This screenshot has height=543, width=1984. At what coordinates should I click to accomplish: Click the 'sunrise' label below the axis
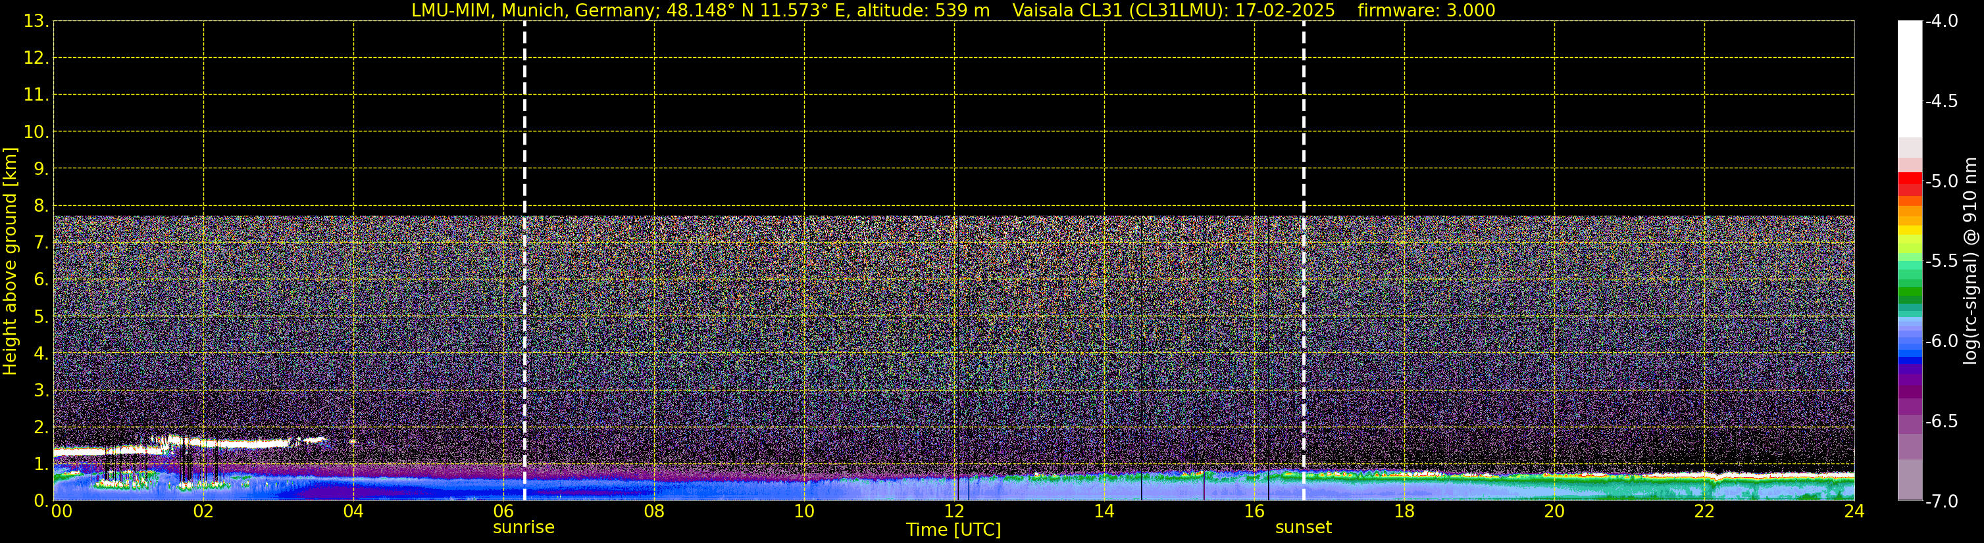coord(524,528)
